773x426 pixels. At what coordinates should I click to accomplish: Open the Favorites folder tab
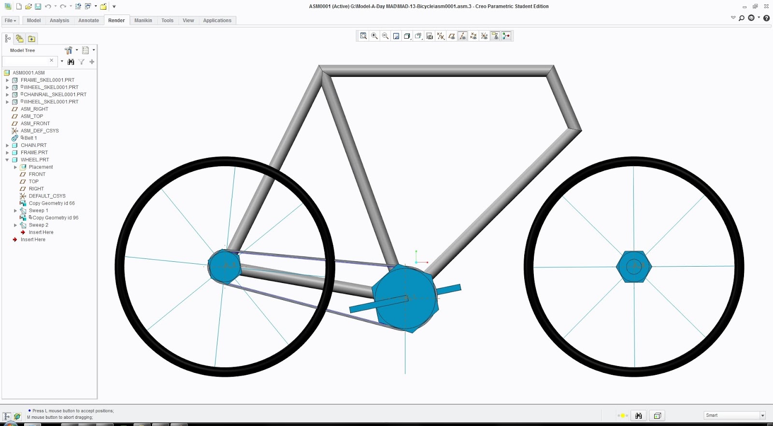pos(31,39)
